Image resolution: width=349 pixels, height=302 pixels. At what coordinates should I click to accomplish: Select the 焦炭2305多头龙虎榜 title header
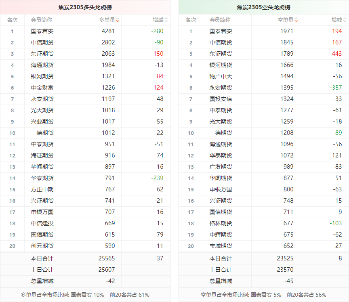tap(85, 7)
